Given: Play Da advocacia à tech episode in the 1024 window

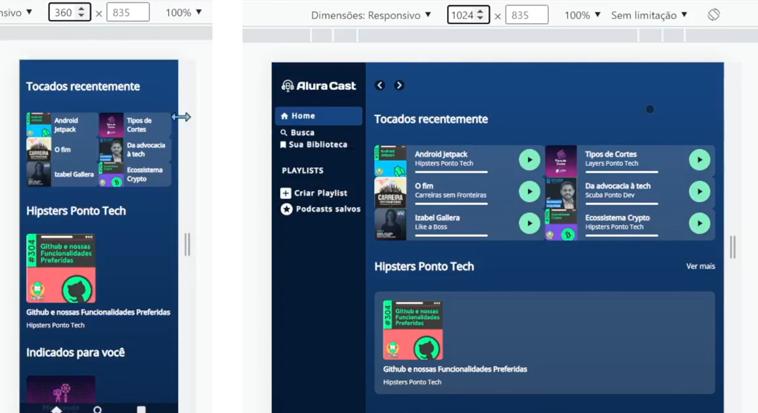Looking at the screenshot, I should point(700,191).
